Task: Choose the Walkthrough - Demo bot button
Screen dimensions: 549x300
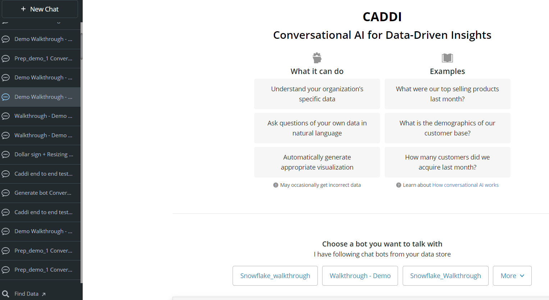Action: tap(360, 276)
